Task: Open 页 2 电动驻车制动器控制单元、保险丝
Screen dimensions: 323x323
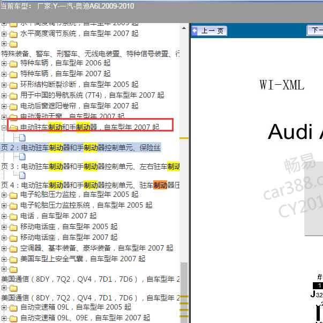Action: 80,148
